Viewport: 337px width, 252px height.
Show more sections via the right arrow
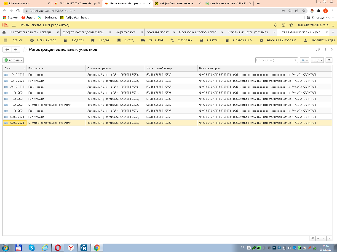coord(334,40)
